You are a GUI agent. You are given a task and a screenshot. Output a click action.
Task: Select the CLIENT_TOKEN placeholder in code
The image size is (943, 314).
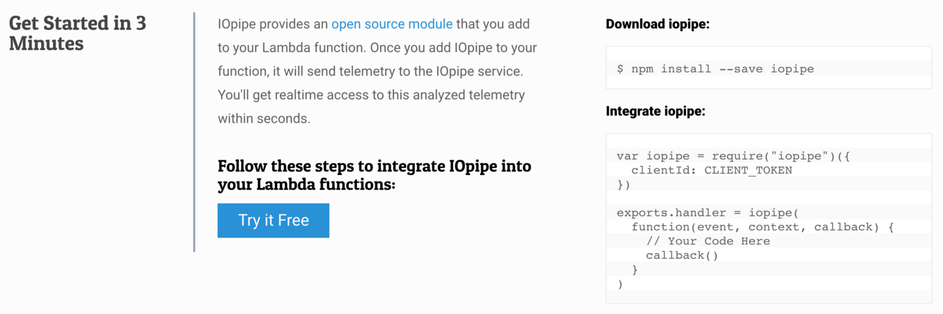(x=748, y=171)
